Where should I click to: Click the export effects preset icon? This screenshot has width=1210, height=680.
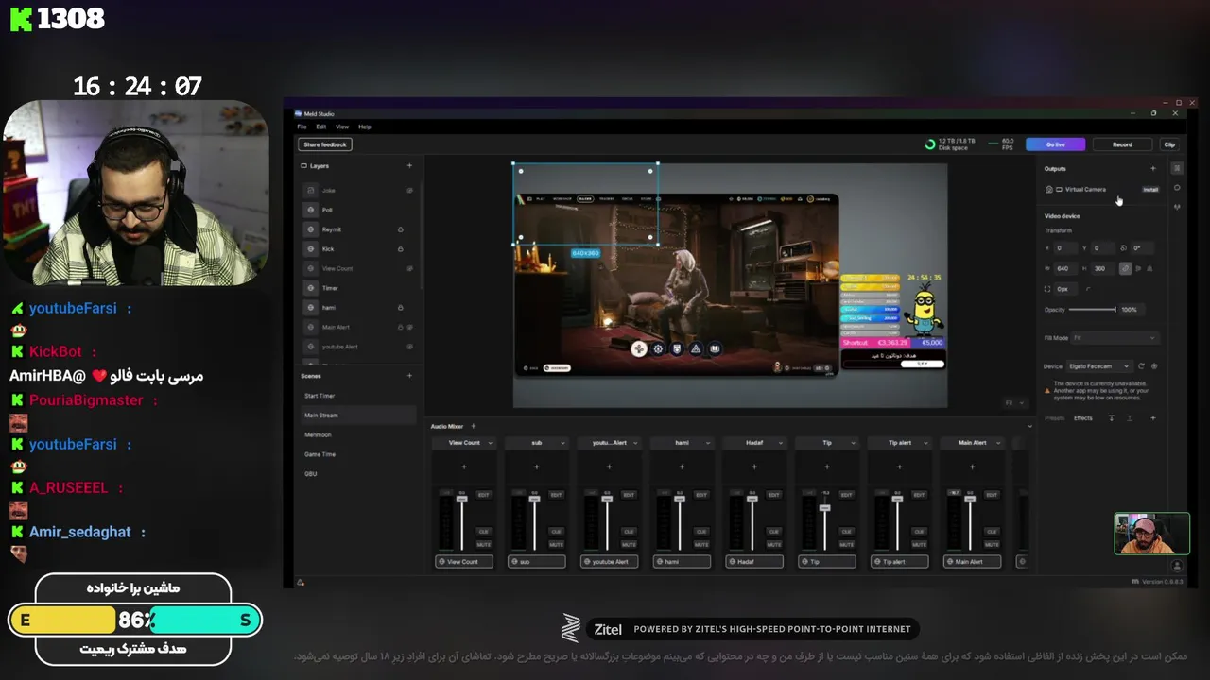[x=1129, y=417]
